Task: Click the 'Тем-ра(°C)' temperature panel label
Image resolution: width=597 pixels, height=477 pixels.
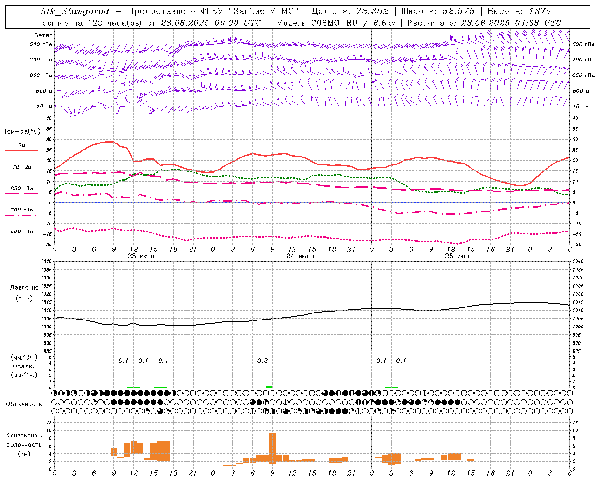Action: 22,132
